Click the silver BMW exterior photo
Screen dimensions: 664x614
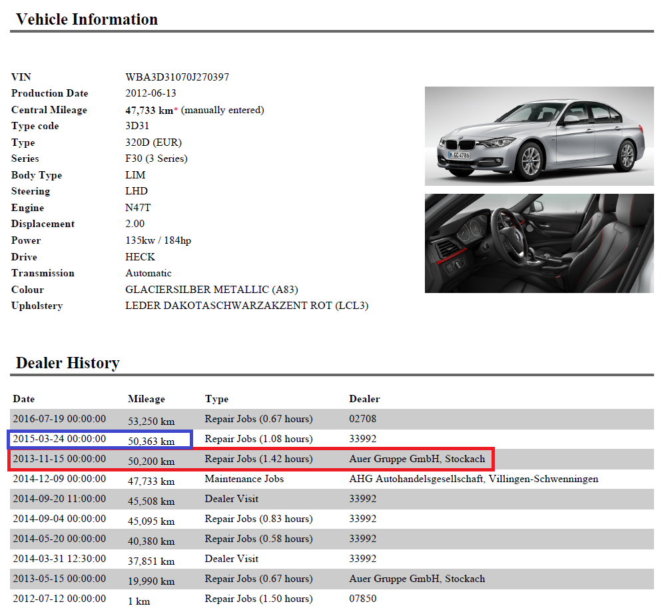tap(539, 136)
